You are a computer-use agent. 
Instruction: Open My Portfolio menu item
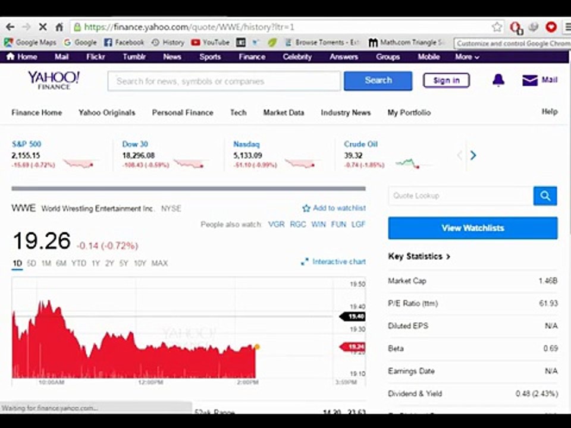[409, 112]
